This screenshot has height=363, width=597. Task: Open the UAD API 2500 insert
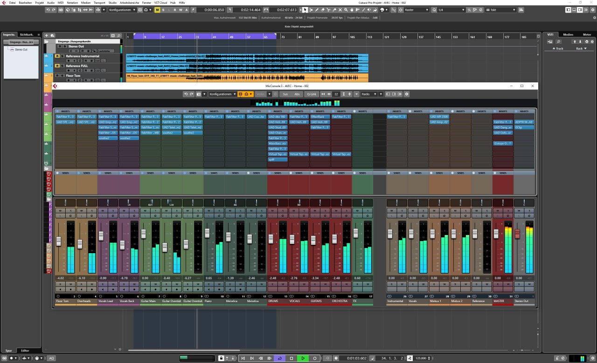pos(439,117)
